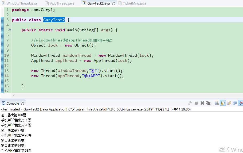Click the main method signature line
Image resolution: width=243 pixels, height=153 pixels.
[x=69, y=30]
